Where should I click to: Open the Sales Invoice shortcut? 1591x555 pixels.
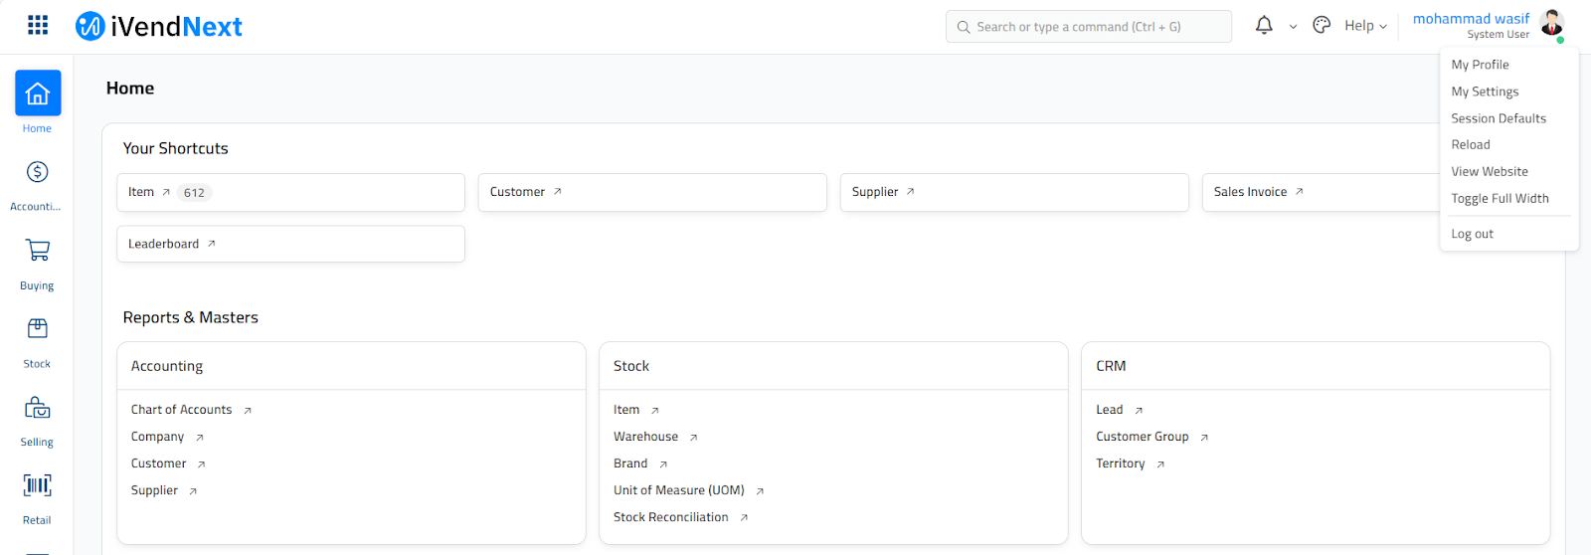click(1250, 192)
